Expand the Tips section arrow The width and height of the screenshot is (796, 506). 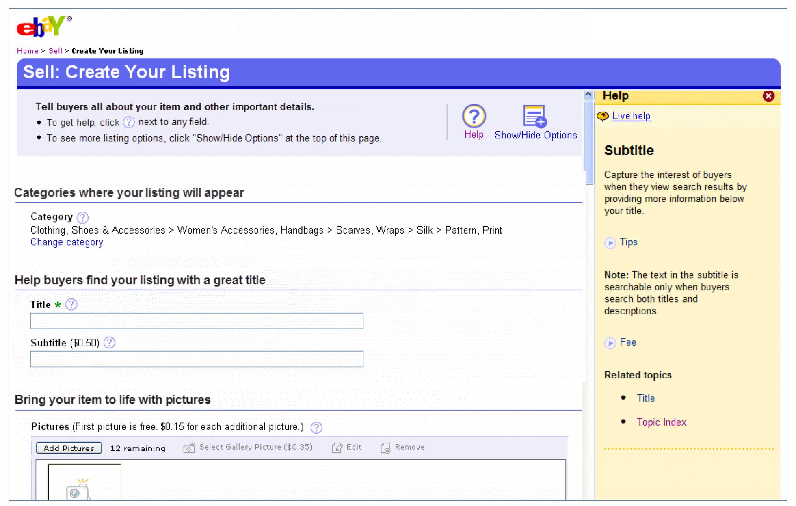[x=610, y=243]
